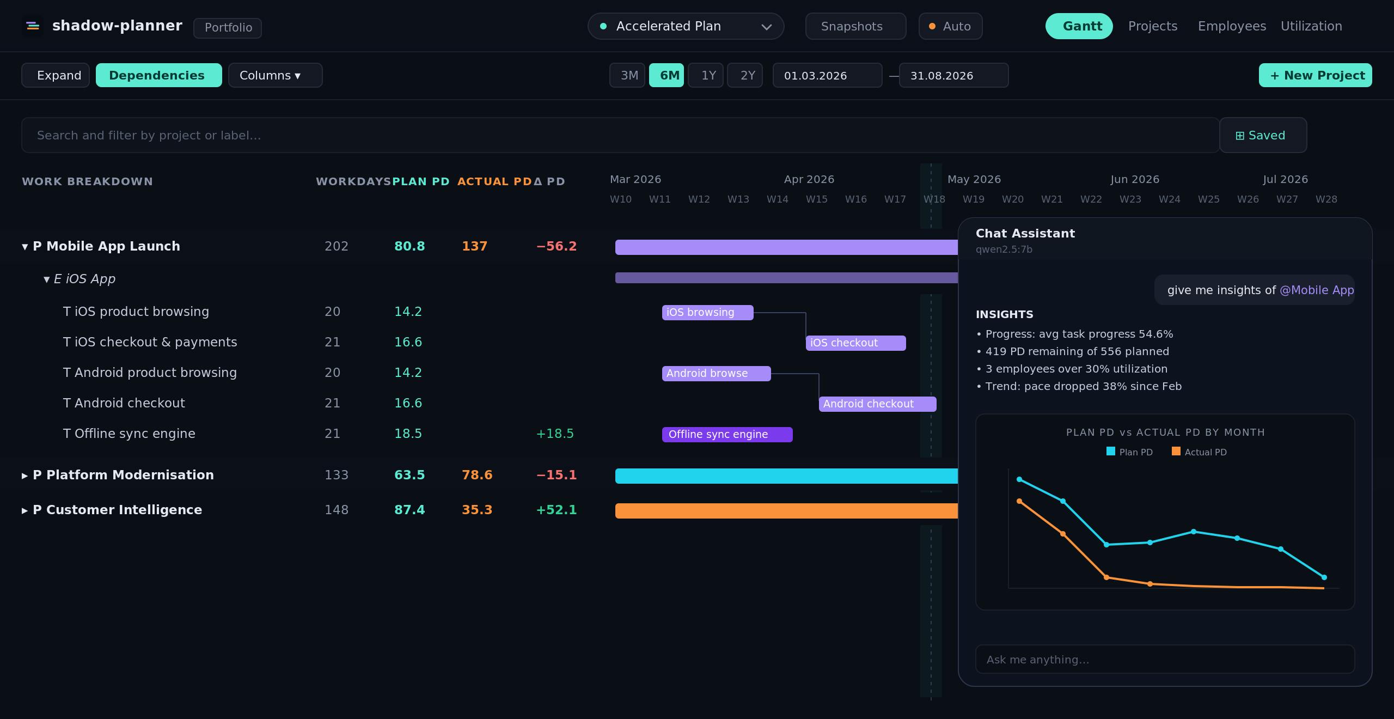Expand the Platform Modernisation project
The height and width of the screenshot is (719, 1394).
point(25,476)
